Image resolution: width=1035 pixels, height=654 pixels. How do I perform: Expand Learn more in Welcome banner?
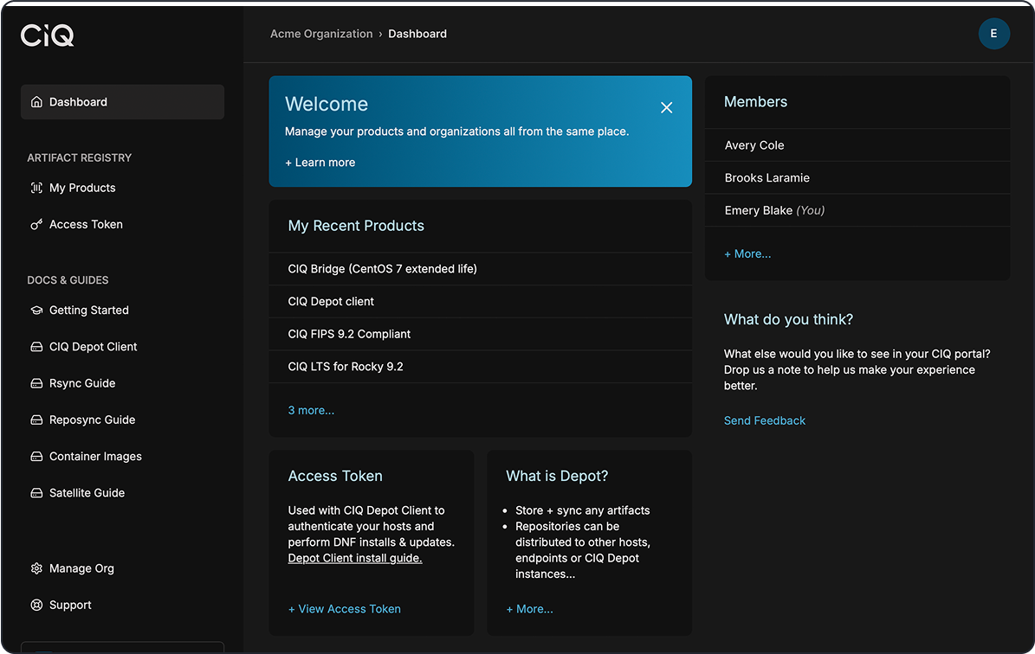(x=320, y=163)
